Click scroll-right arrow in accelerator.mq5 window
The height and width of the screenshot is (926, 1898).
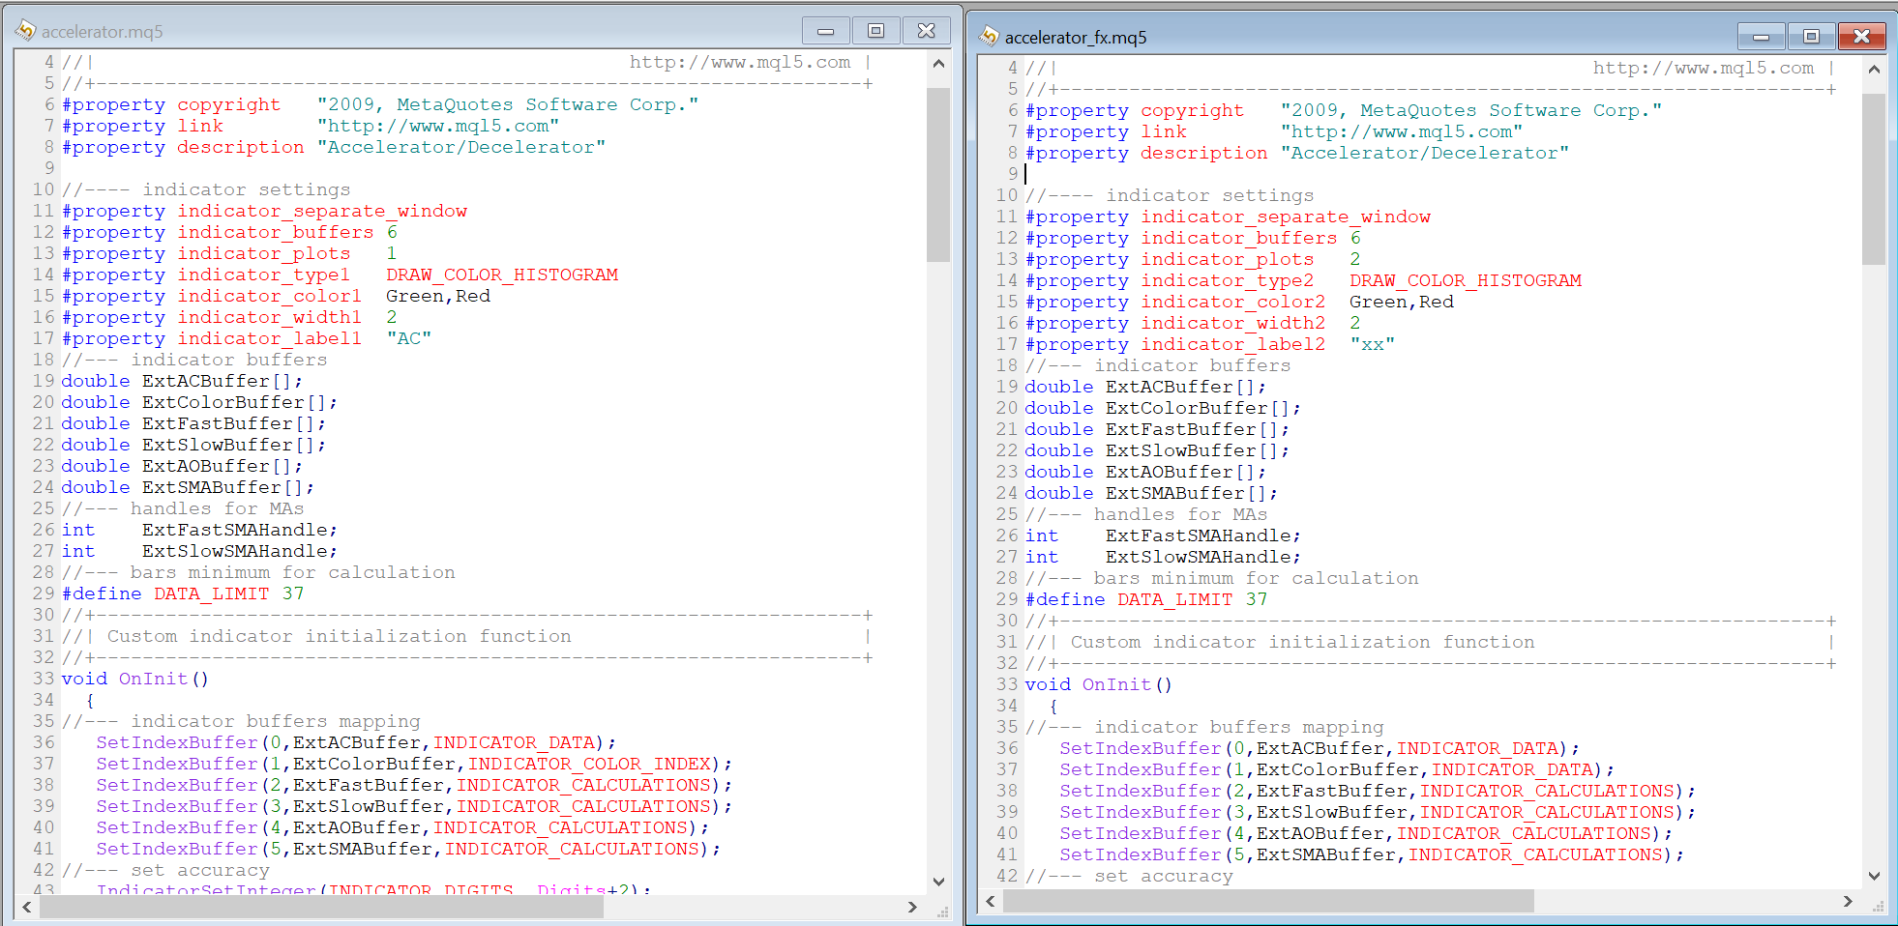pyautogui.click(x=911, y=907)
